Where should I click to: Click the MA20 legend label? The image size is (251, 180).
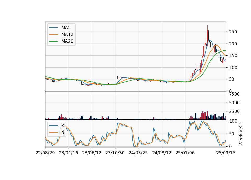(67, 41)
